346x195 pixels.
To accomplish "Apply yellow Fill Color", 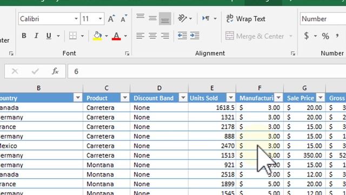I will coord(97,36).
